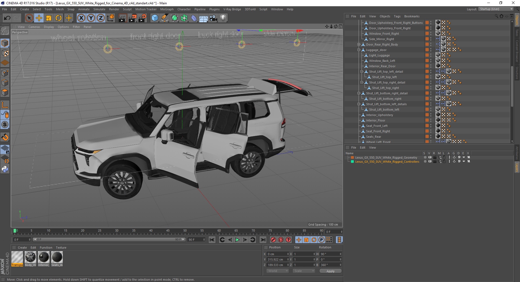Open the V-Ray Bridge menu
This screenshot has width=520, height=282.
tap(232, 9)
